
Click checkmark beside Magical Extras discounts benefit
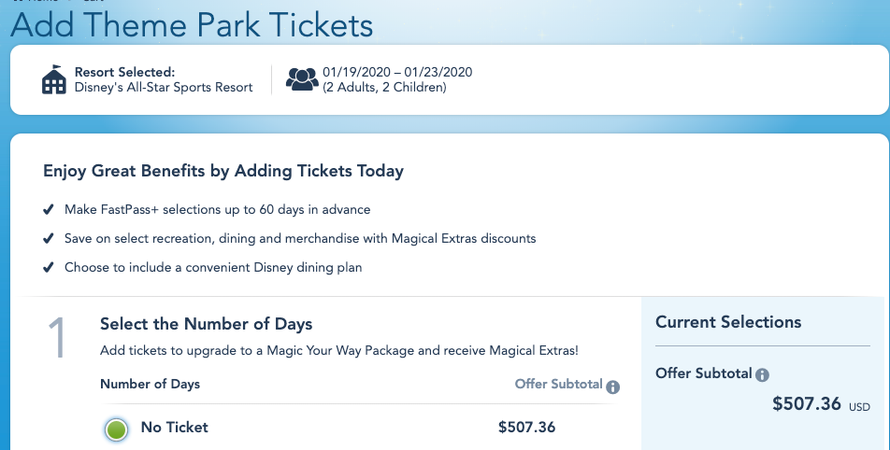point(49,239)
